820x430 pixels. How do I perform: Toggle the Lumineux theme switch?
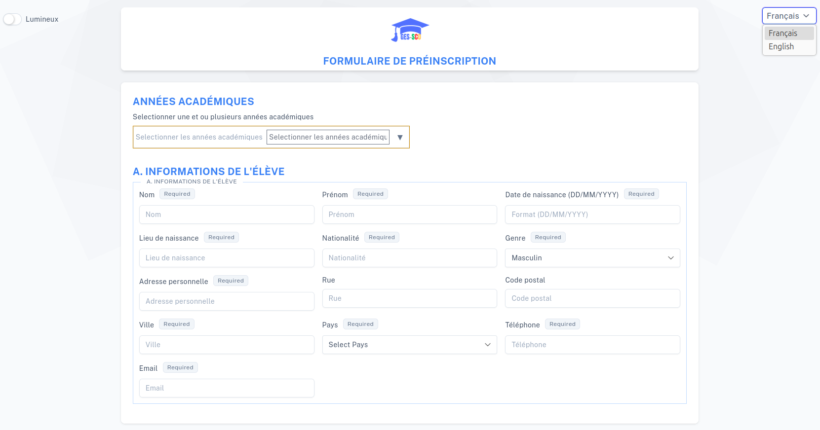(12, 19)
